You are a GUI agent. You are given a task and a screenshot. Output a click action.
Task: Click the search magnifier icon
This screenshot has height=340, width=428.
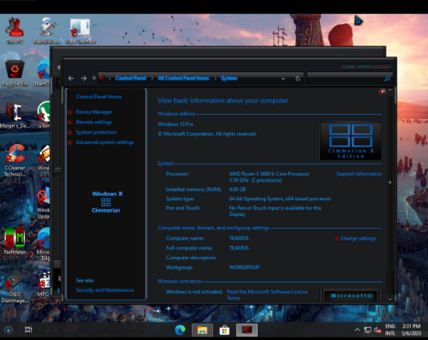click(x=387, y=79)
